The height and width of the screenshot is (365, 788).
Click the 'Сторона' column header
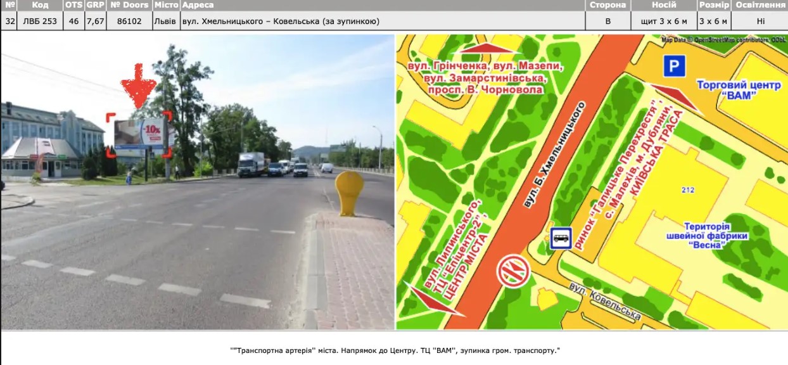pos(607,5)
